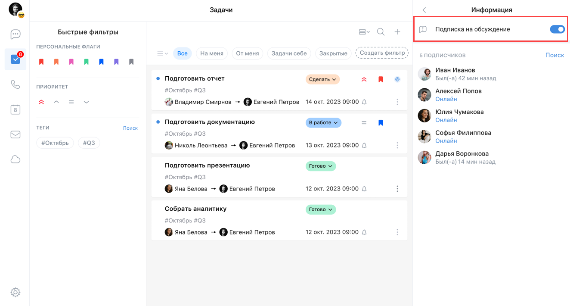Select the Закрытые filter tab
Viewport: 570px width, 306px height.
click(333, 53)
